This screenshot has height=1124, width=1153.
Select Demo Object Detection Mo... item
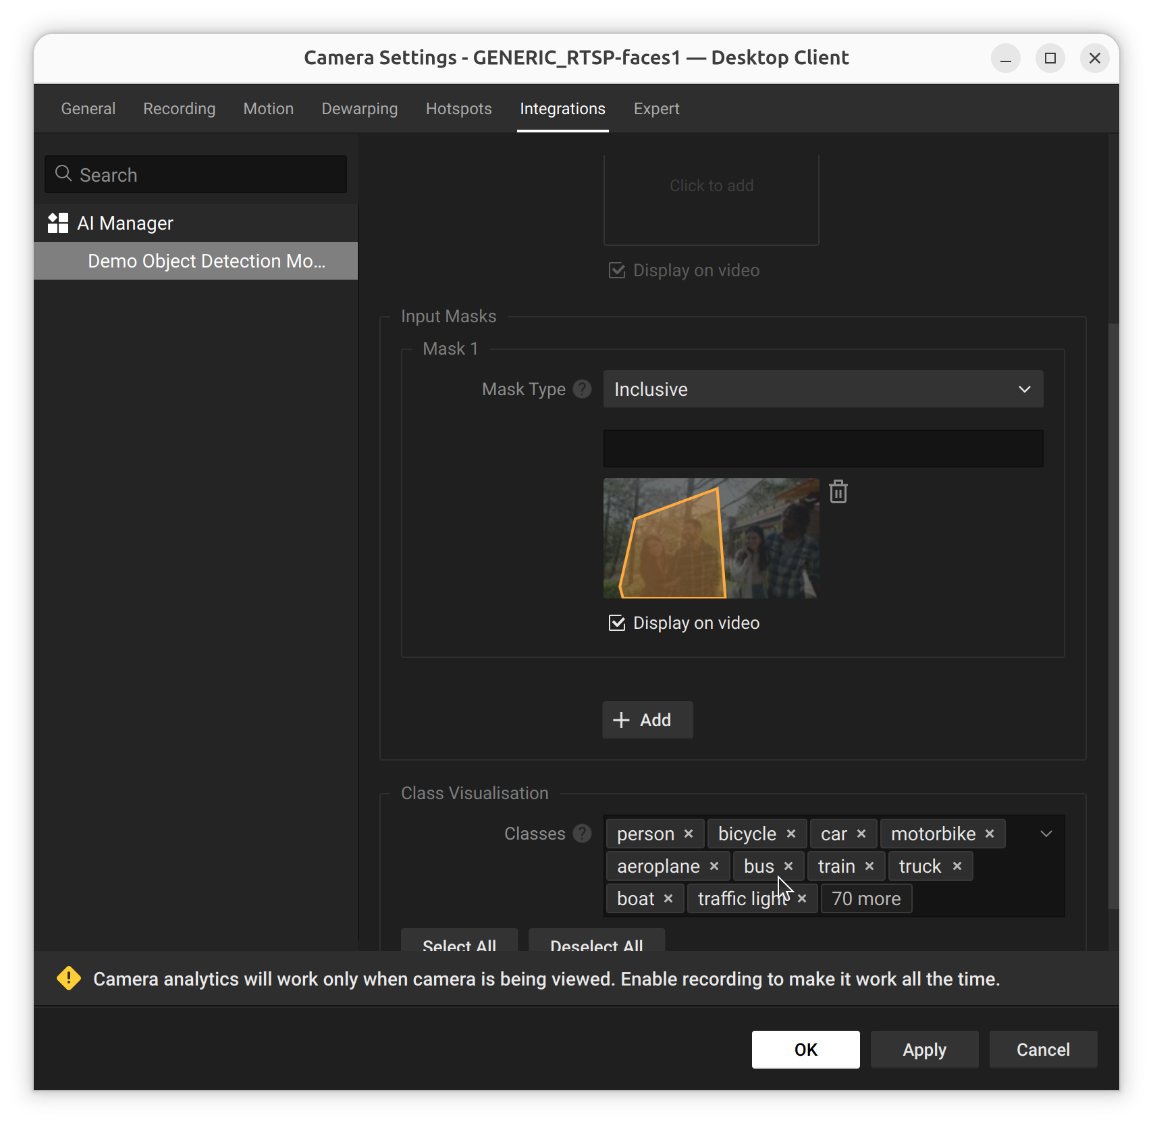pos(196,261)
